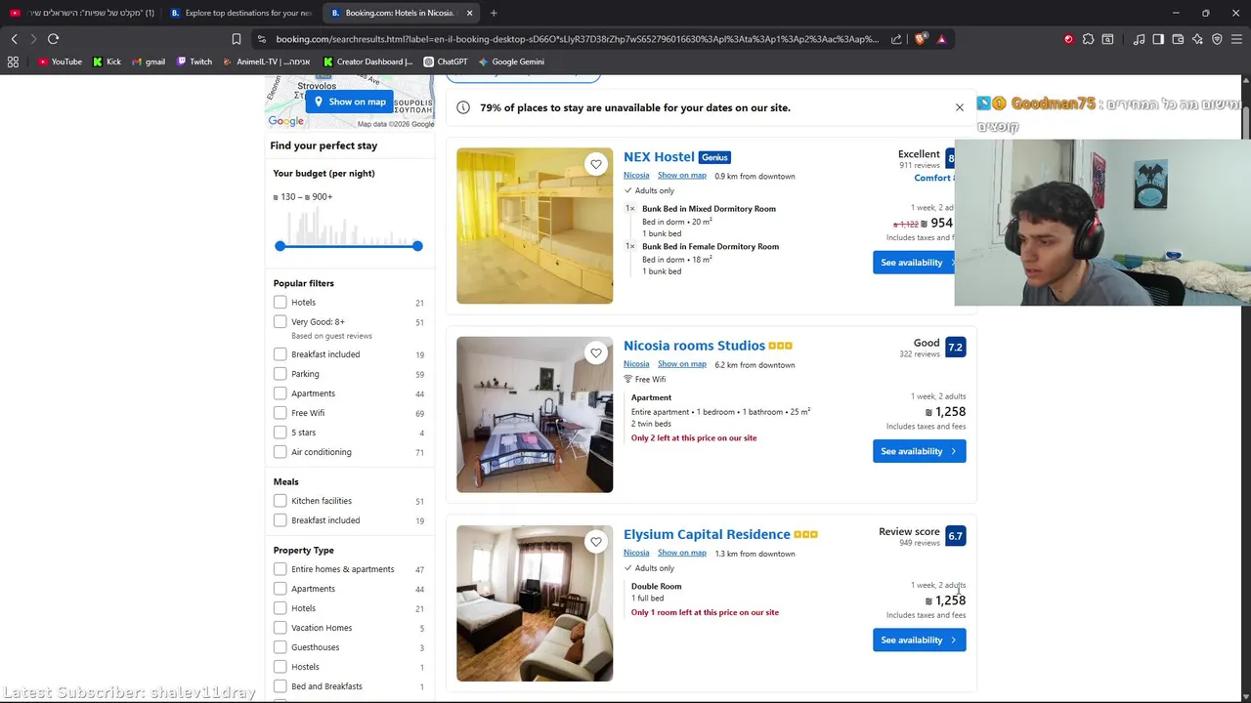Open the Twitch bookmark
The height and width of the screenshot is (703, 1251).
(x=194, y=62)
